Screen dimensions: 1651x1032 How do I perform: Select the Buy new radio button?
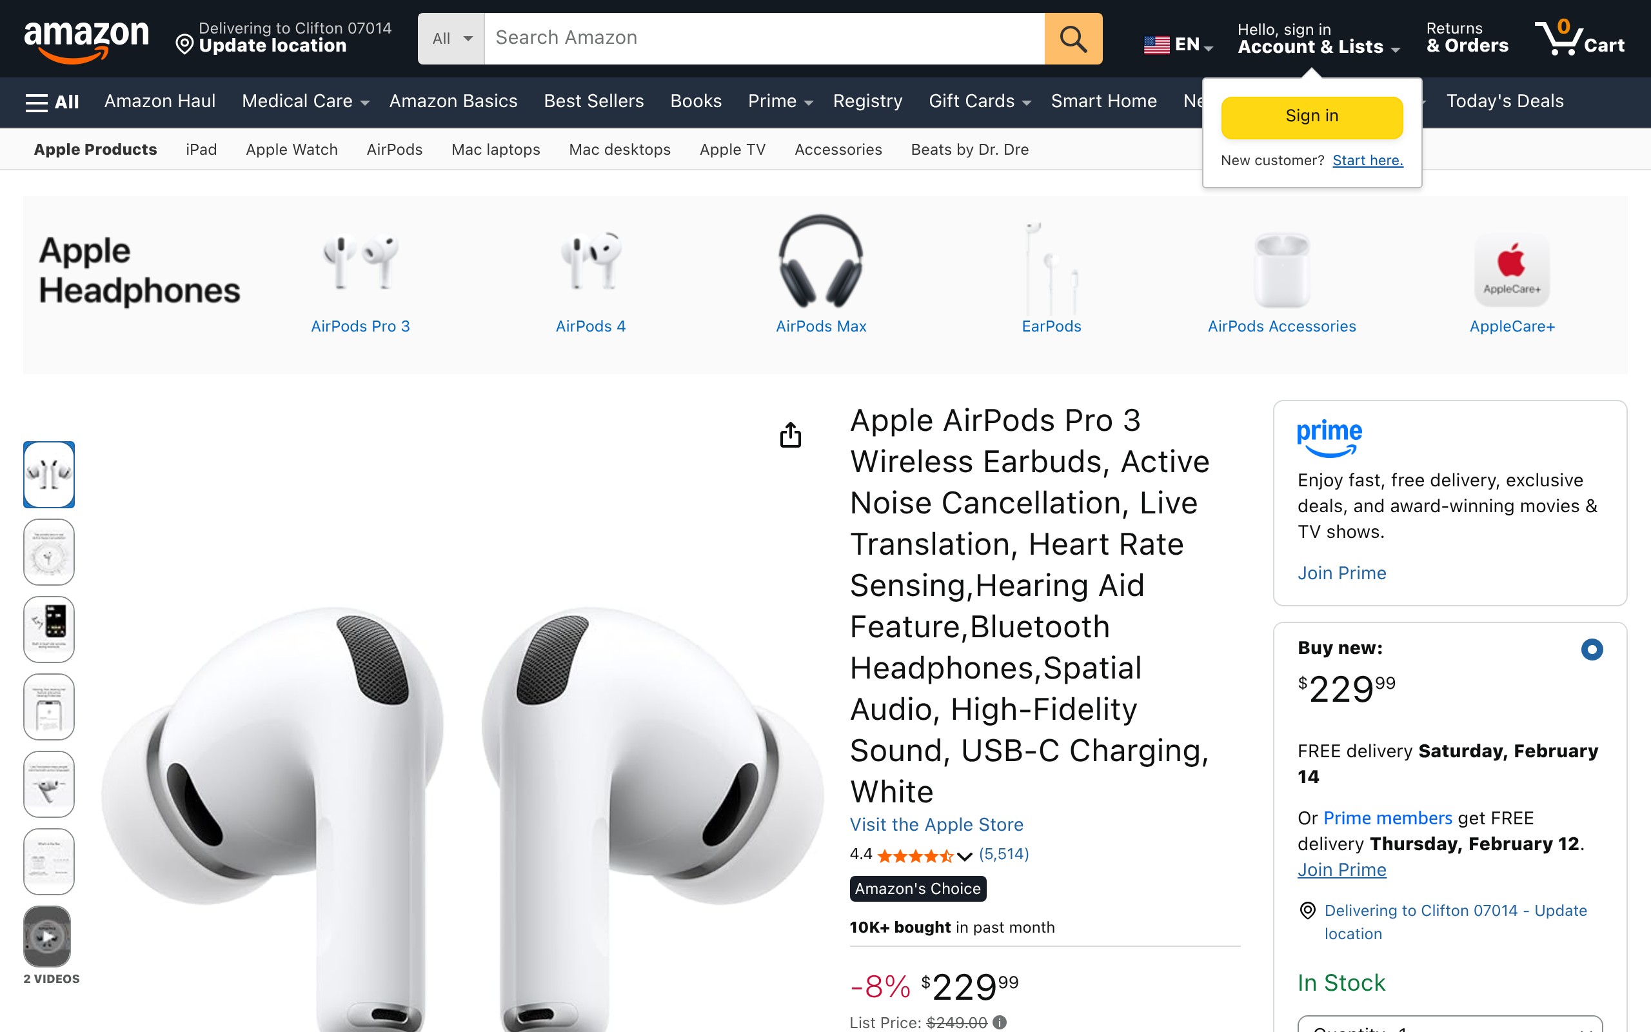[1592, 649]
